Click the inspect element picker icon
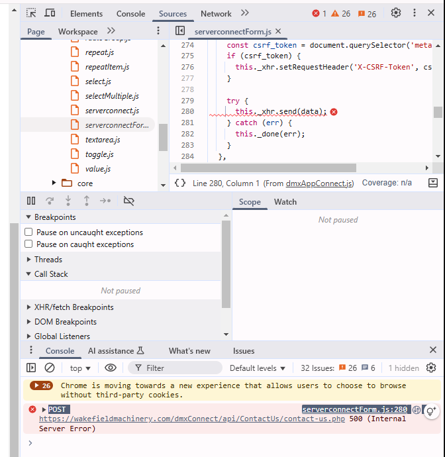445x457 pixels. pos(31,13)
